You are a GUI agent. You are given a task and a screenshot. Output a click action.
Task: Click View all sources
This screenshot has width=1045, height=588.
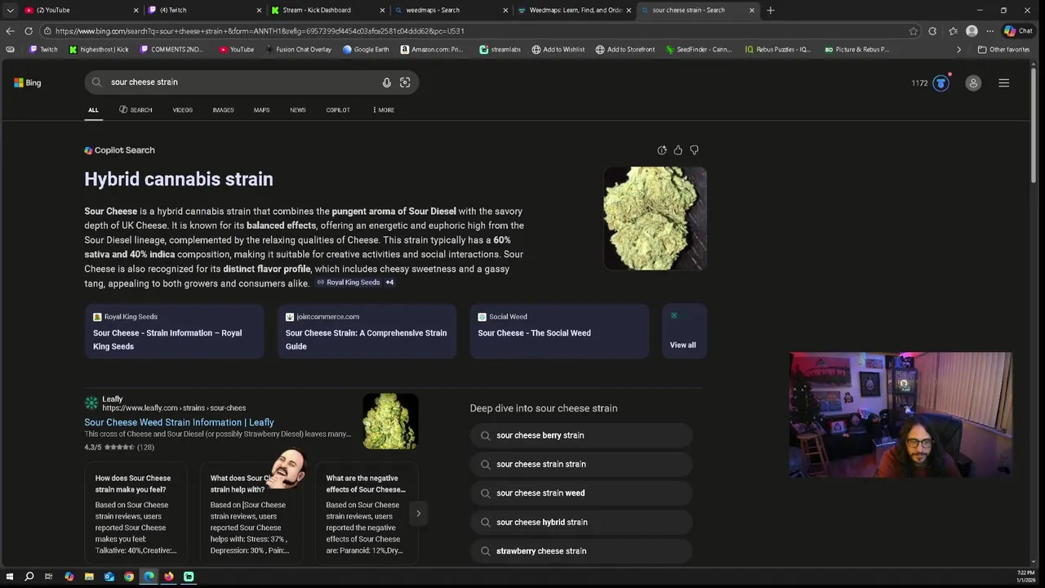pyautogui.click(x=683, y=332)
